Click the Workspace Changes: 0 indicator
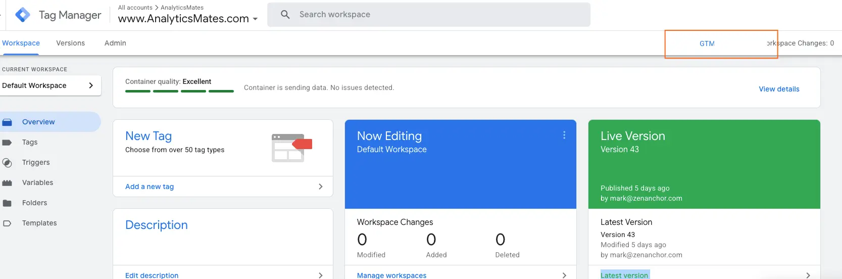 pos(800,43)
